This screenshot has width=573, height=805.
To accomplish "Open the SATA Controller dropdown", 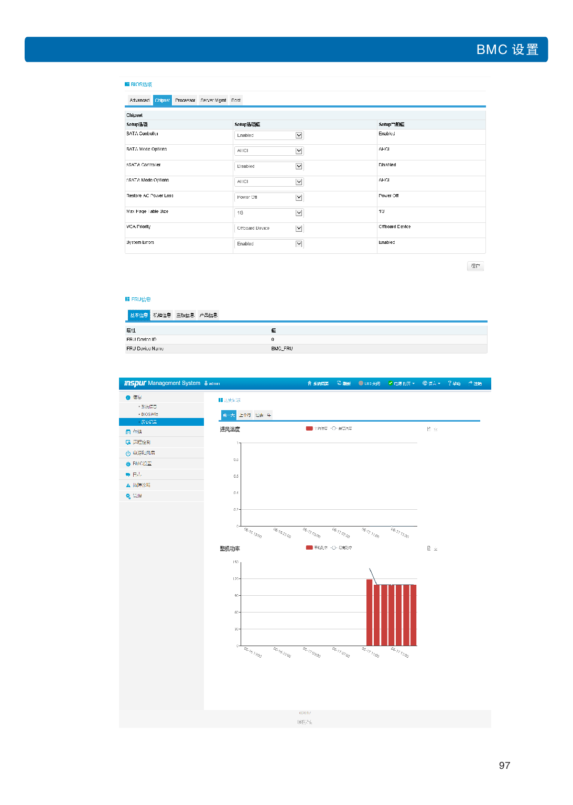I will tap(299, 135).
